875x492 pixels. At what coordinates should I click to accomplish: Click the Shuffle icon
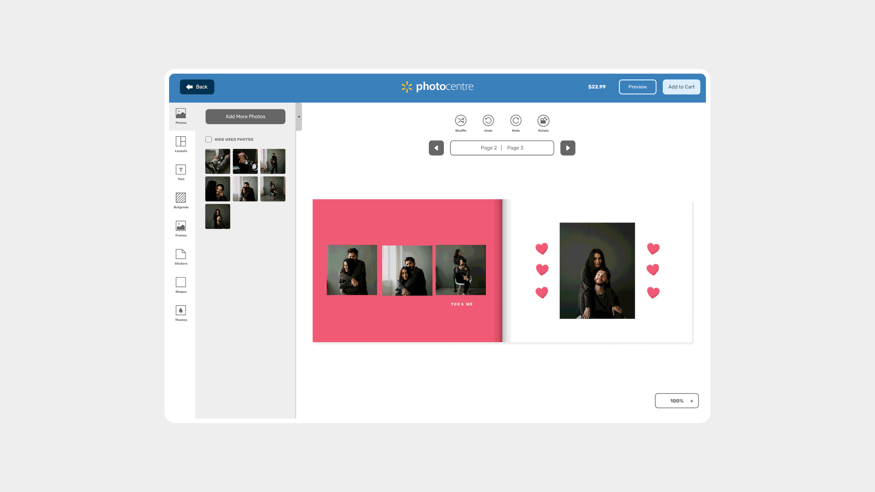461,121
